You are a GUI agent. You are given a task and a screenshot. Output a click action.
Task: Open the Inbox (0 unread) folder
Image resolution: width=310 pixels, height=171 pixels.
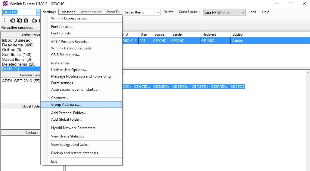[17, 40]
